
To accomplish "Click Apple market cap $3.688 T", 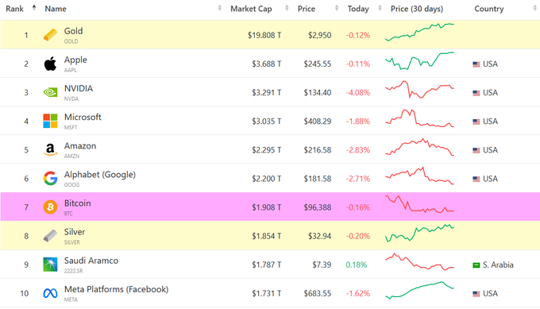I will click(x=267, y=64).
